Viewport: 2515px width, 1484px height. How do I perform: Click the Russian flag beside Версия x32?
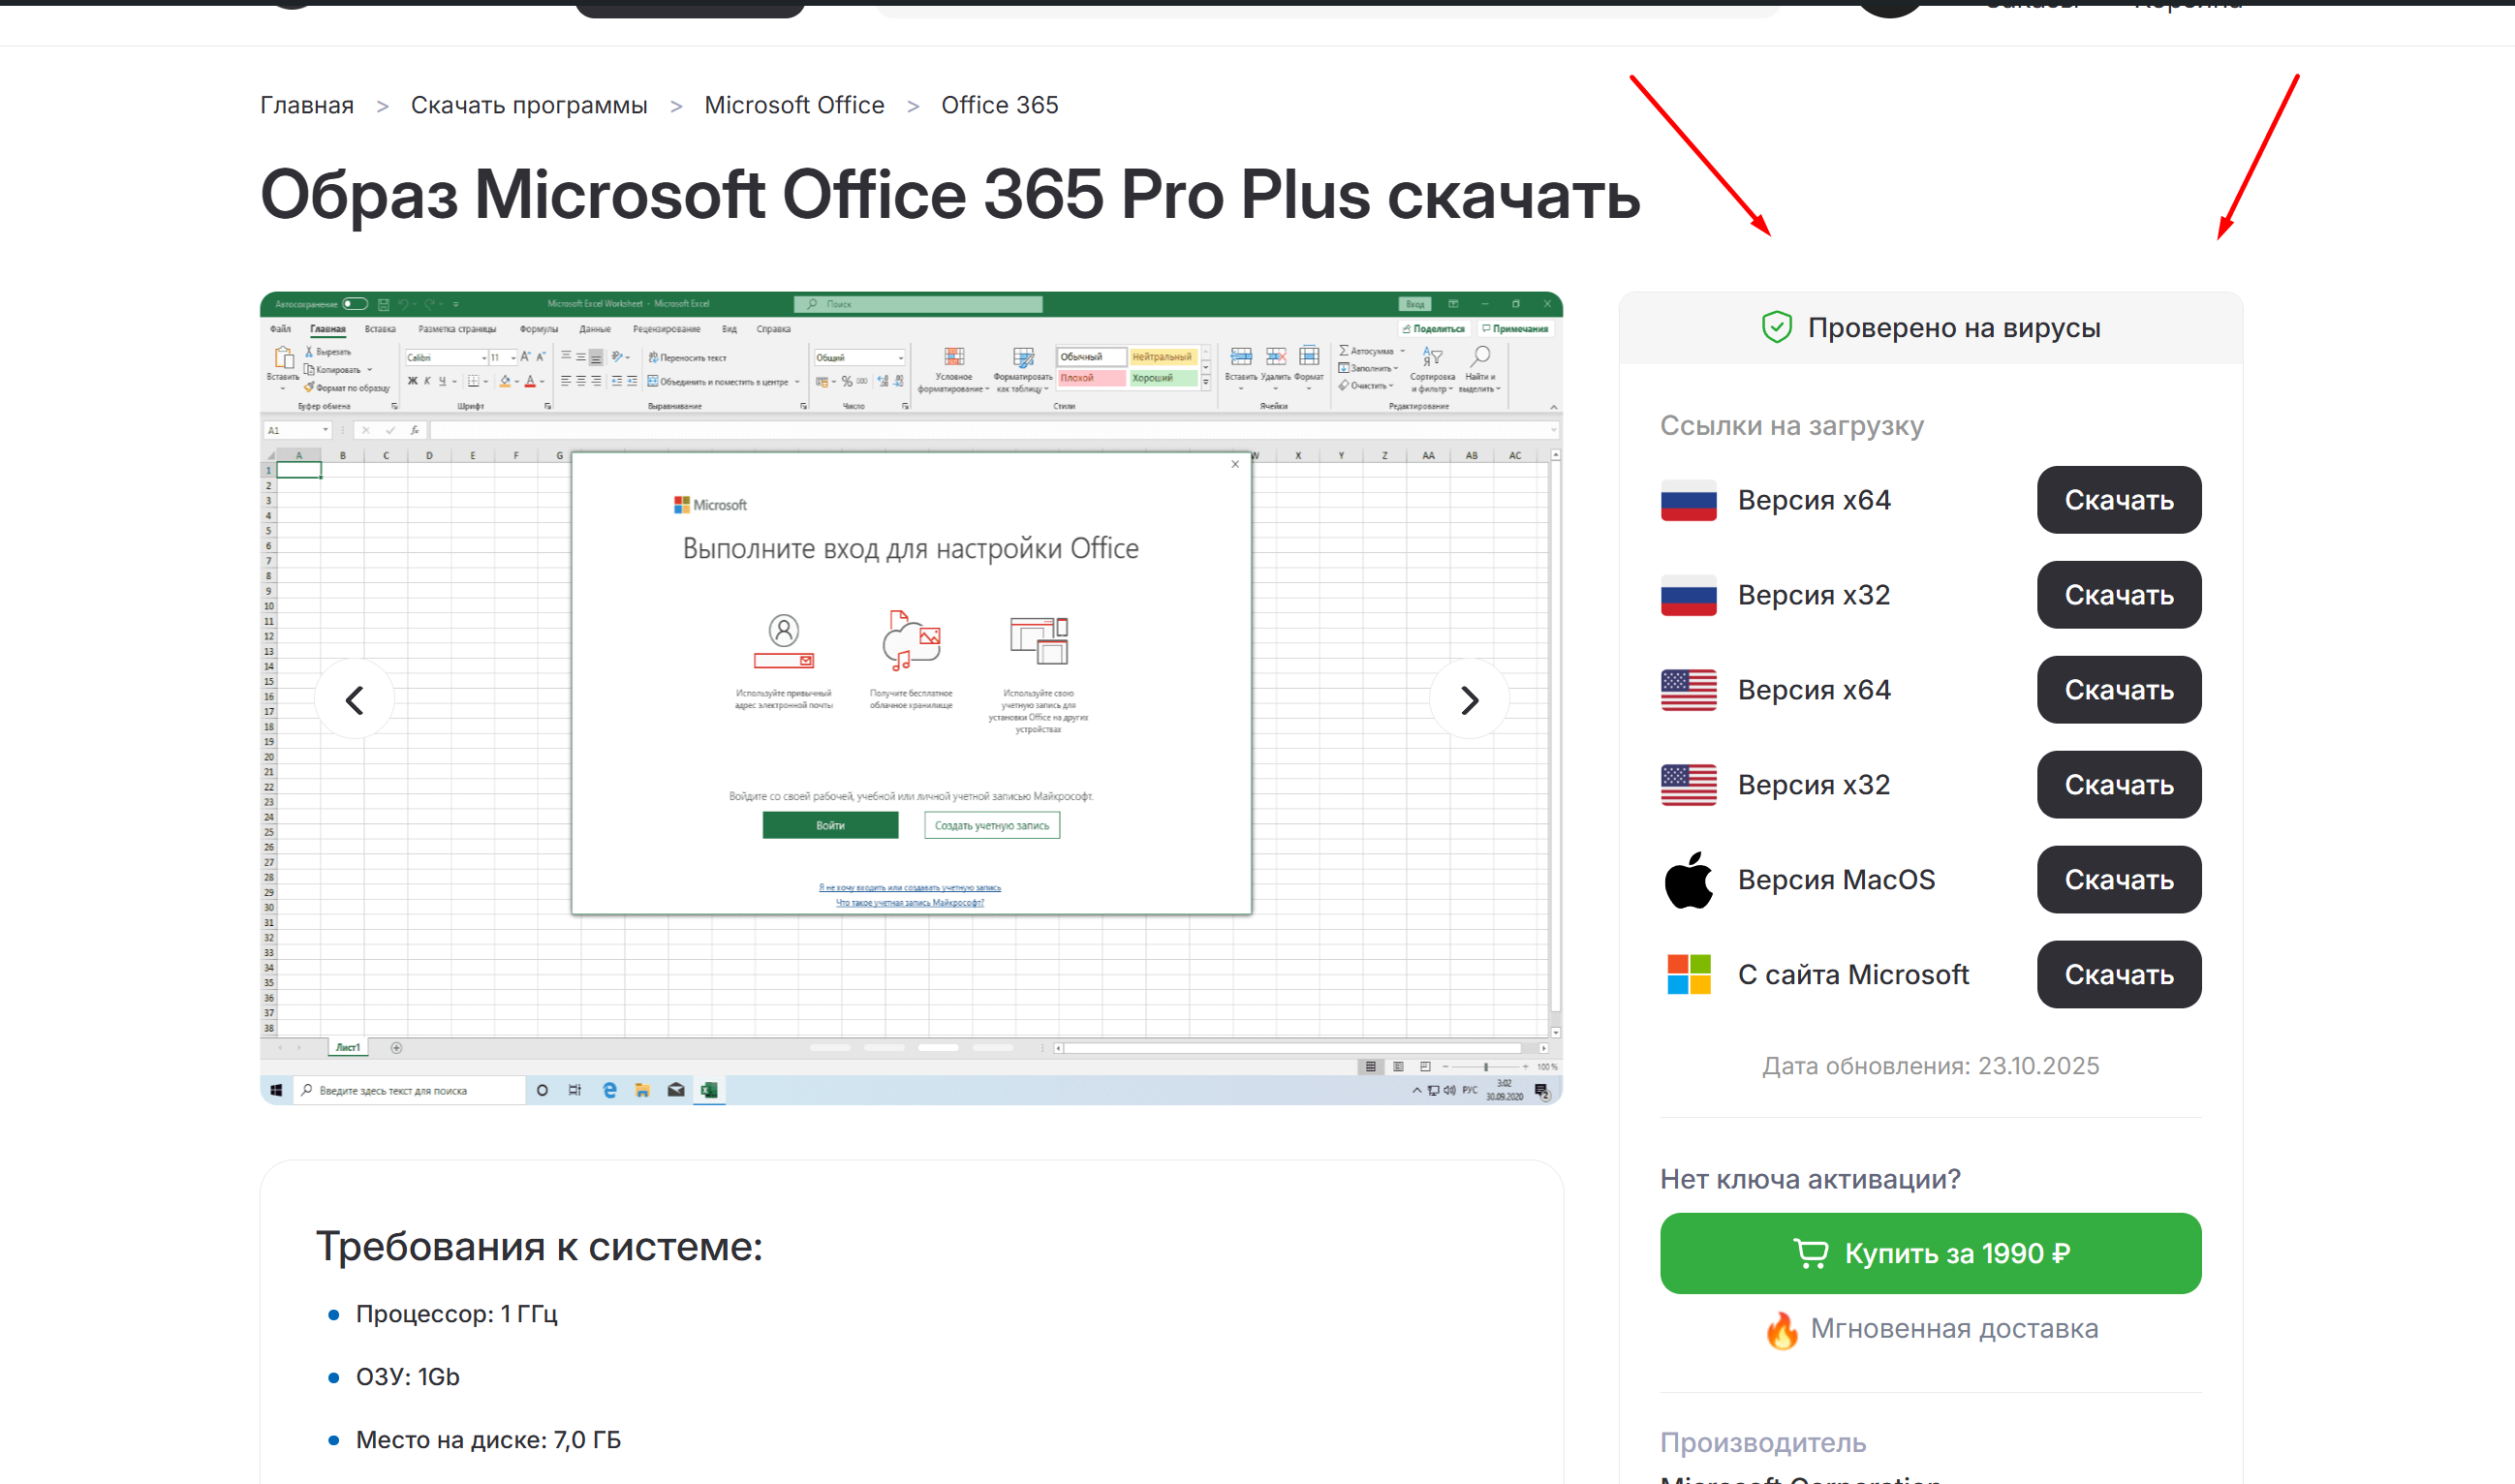pos(1688,595)
